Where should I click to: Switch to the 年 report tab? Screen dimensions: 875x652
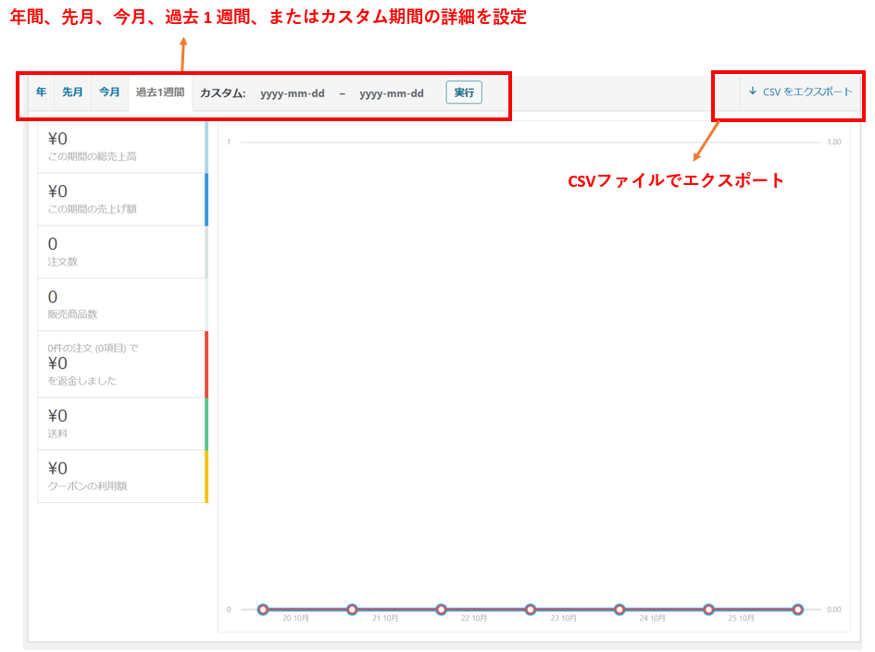point(42,92)
